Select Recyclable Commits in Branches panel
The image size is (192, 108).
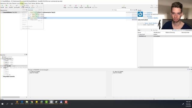point(9,76)
